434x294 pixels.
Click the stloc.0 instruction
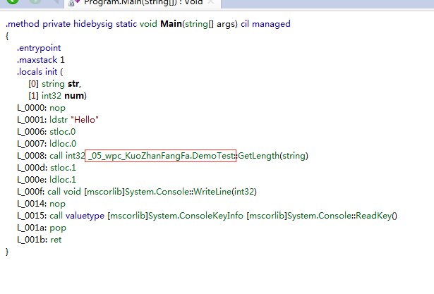63,132
